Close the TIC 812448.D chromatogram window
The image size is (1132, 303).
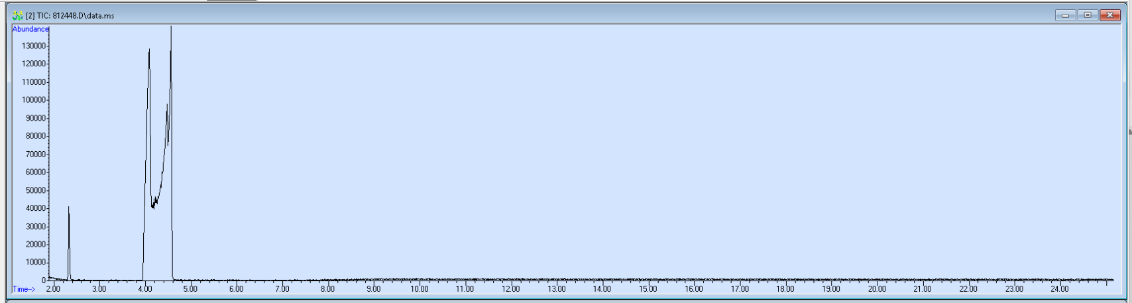tap(1109, 15)
